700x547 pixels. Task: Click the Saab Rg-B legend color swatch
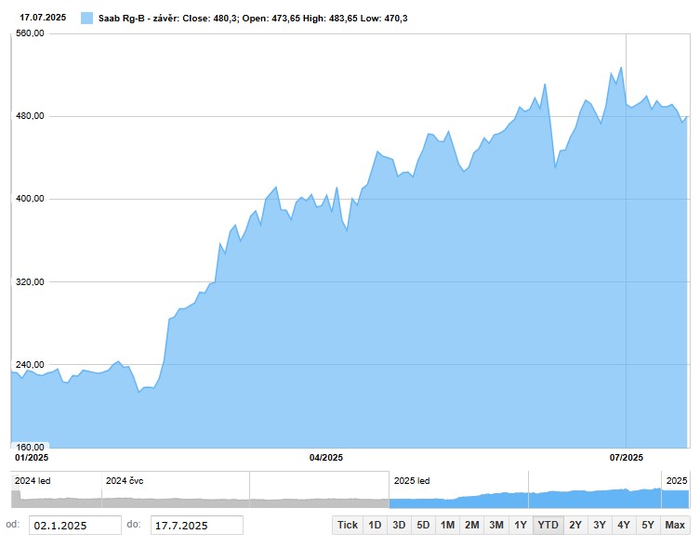coord(87,18)
